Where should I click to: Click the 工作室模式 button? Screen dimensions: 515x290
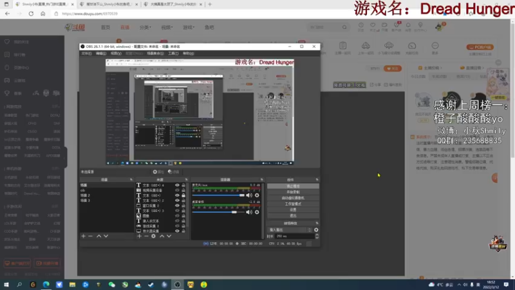click(x=293, y=204)
